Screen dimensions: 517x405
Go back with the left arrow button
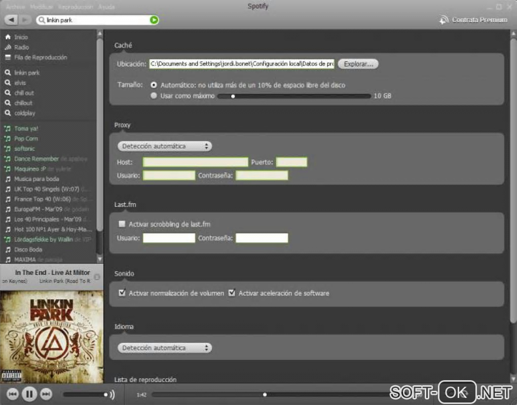tap(11, 20)
